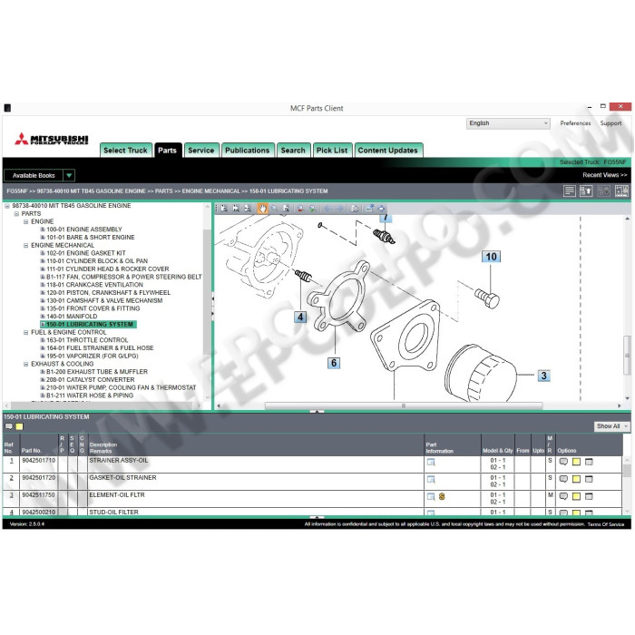Click the green magnifier icon in diagram toolbar
The height and width of the screenshot is (635, 635).
[x=312, y=209]
